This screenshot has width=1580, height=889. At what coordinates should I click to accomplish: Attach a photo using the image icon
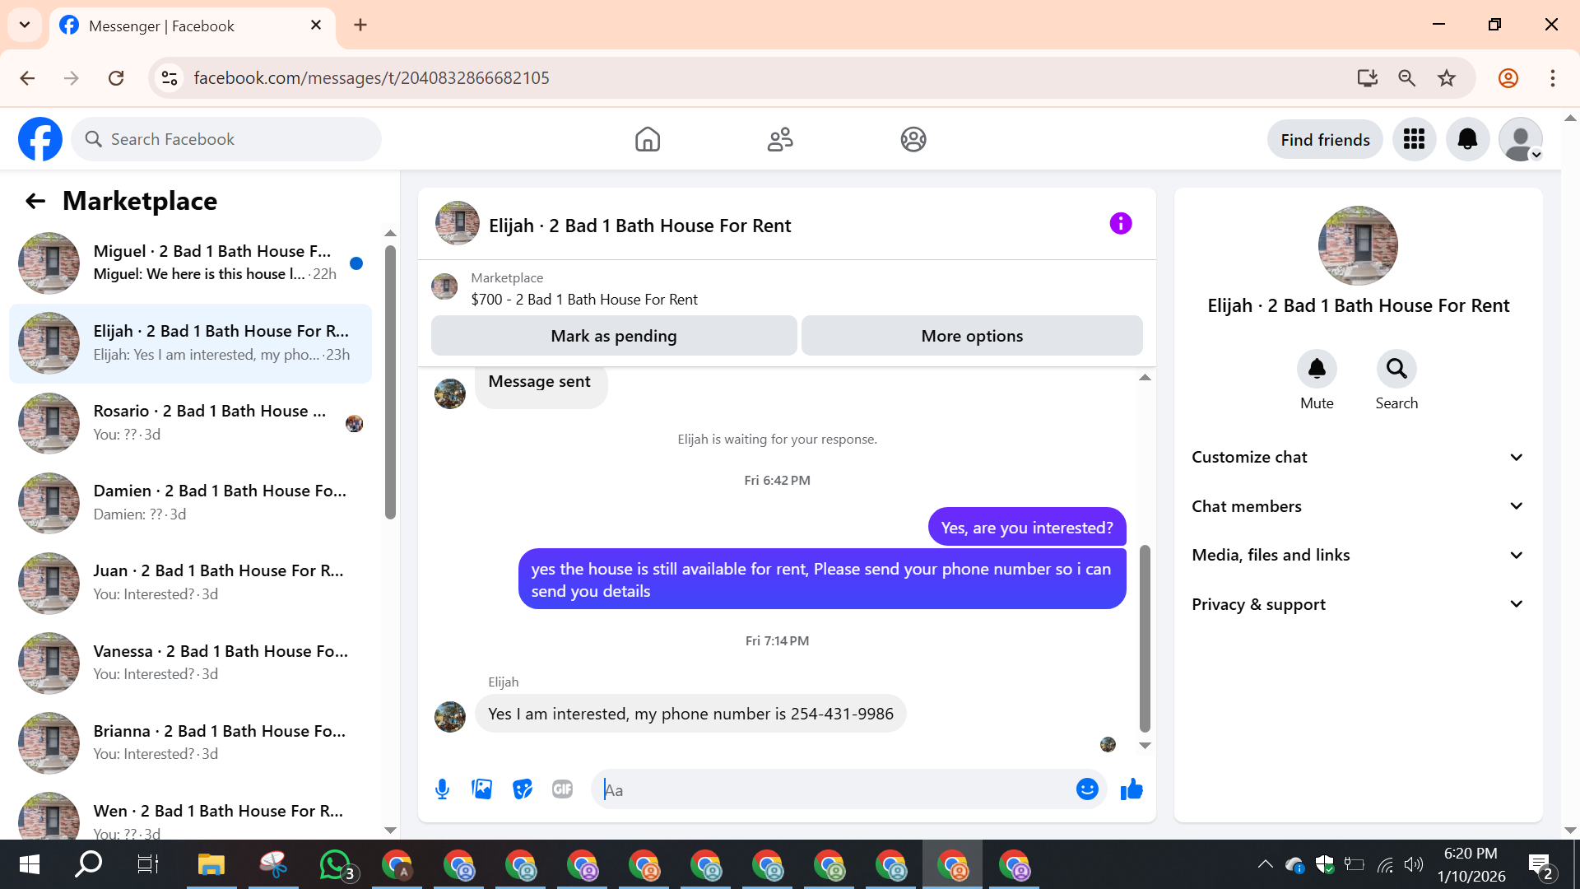pyautogui.click(x=482, y=789)
